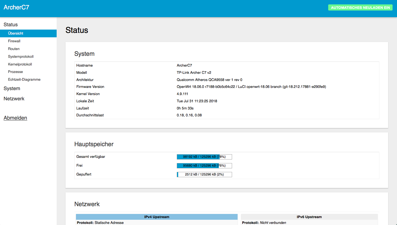Select the Durchschnittslast label
This screenshot has height=225, width=397.
point(90,115)
